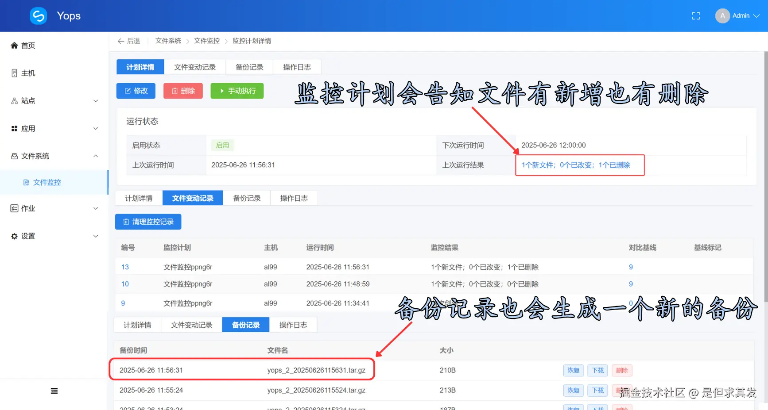Click last run time value 2025-06-26 11:56:31 in 运行状态
The image size is (768, 410).
243,165
